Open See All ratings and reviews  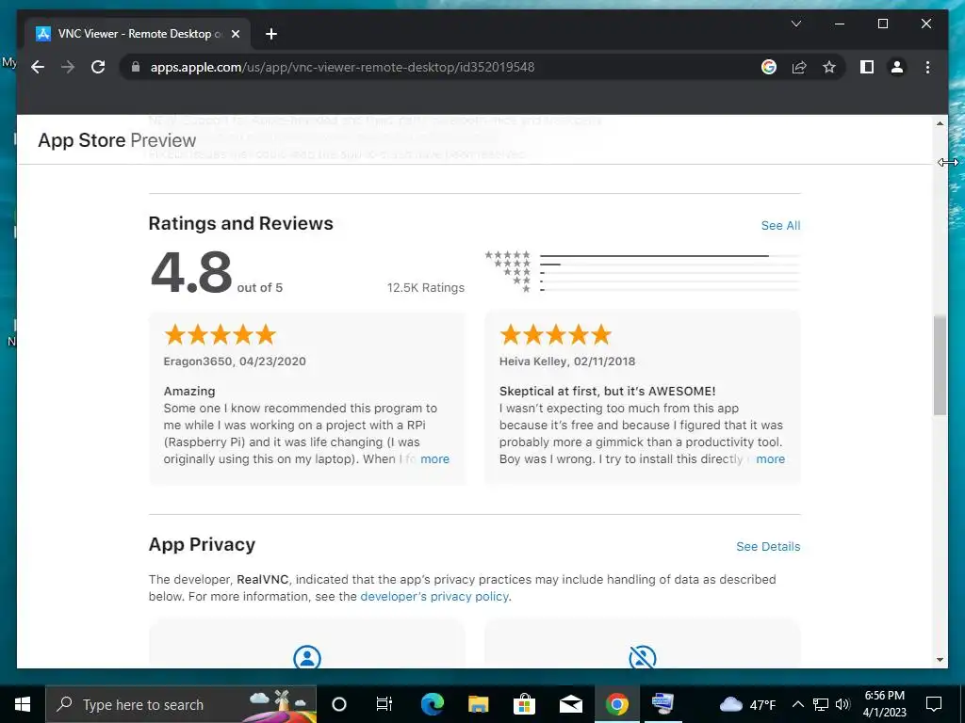pyautogui.click(x=780, y=226)
